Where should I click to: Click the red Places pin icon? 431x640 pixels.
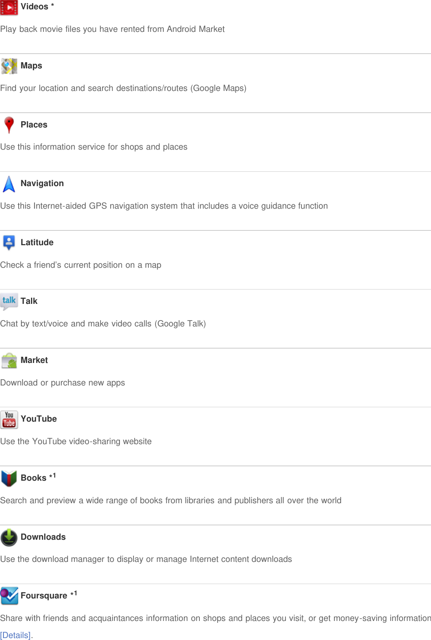9,125
